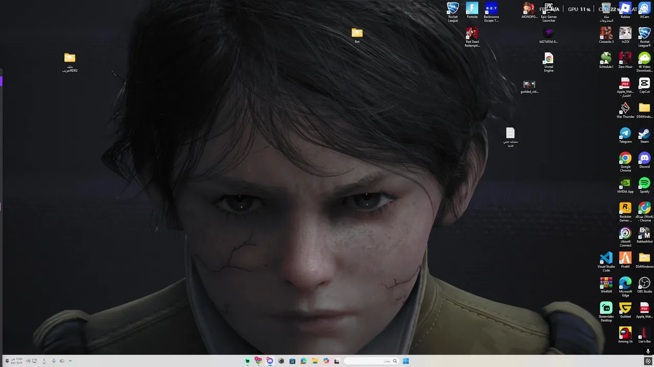Screen dimensions: 654x367
Task: Select the BakkesMod shortcut
Action: pos(644,235)
